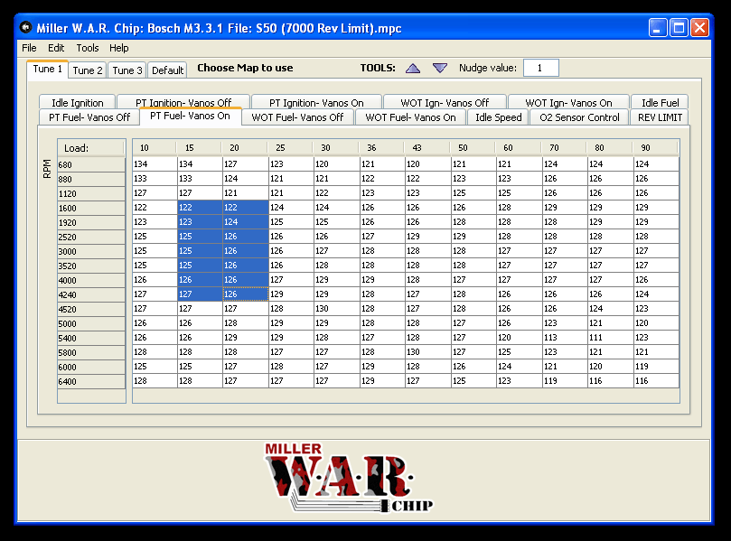This screenshot has width=731, height=541.
Task: Open the Idle Speed tab
Action: click(x=499, y=117)
